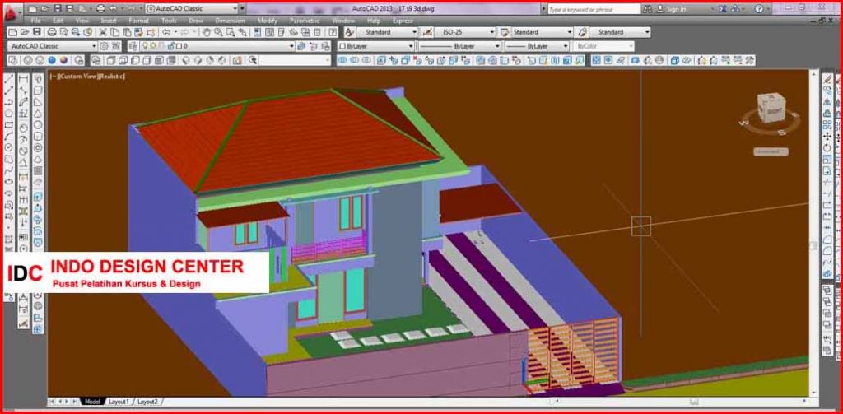The height and width of the screenshot is (414, 843).
Task: Click Workspace Settings gear icon
Action: 105,46
